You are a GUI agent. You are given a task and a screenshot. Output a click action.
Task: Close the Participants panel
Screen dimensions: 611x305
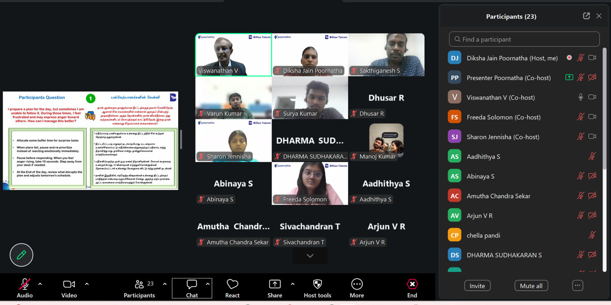(599, 16)
